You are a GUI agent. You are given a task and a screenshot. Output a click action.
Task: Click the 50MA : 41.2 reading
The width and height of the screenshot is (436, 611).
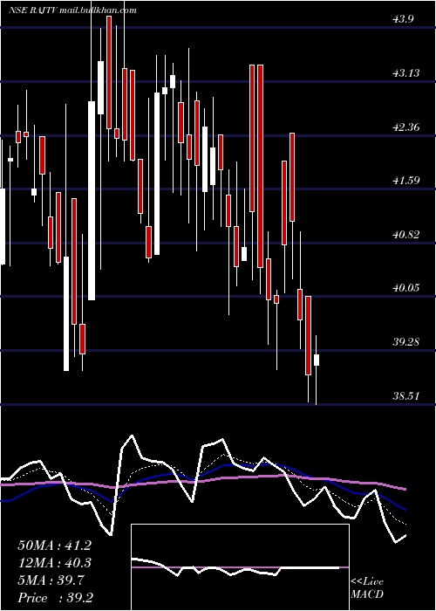54,546
